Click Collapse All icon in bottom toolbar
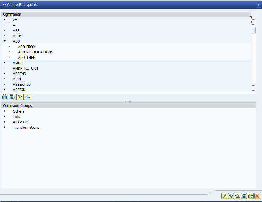 point(238,196)
